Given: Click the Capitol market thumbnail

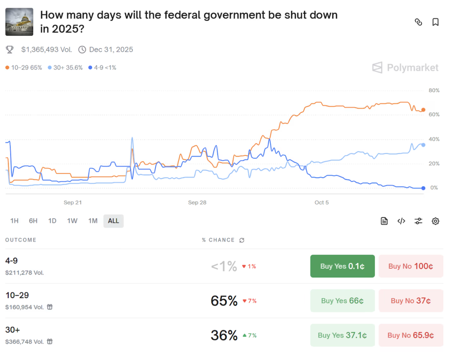Looking at the screenshot, I should click(x=19, y=22).
